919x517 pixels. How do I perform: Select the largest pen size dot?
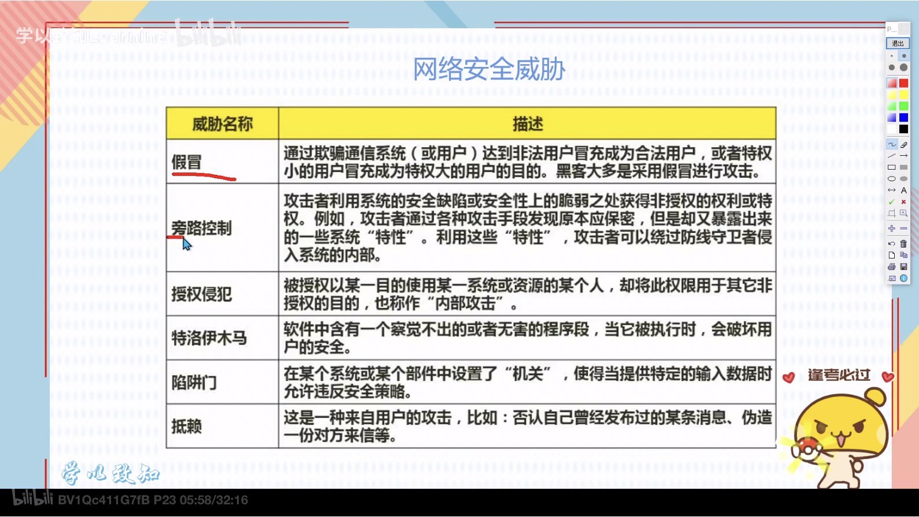[903, 68]
